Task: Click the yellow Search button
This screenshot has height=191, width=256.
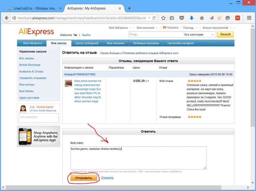Action: pos(225,34)
